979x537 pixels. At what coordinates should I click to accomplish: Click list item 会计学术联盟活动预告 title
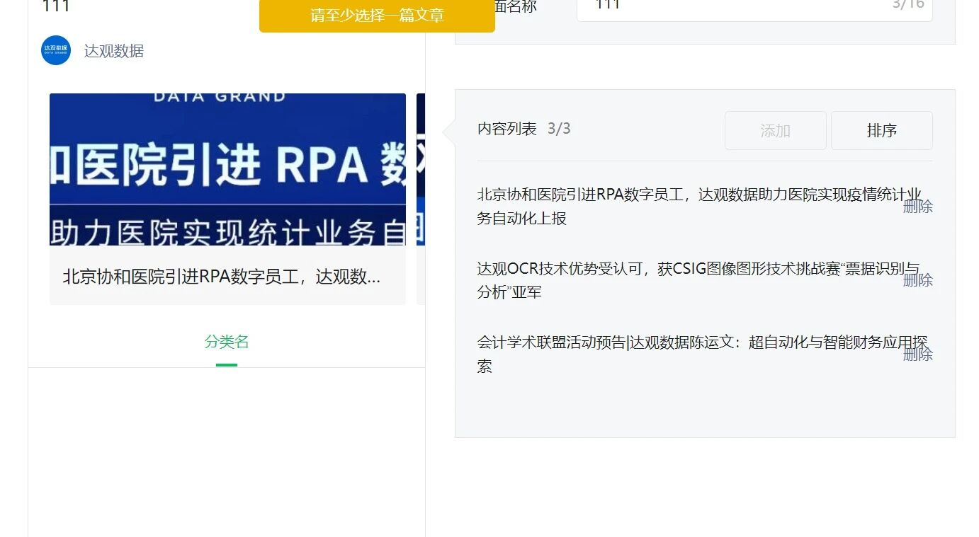(x=703, y=354)
